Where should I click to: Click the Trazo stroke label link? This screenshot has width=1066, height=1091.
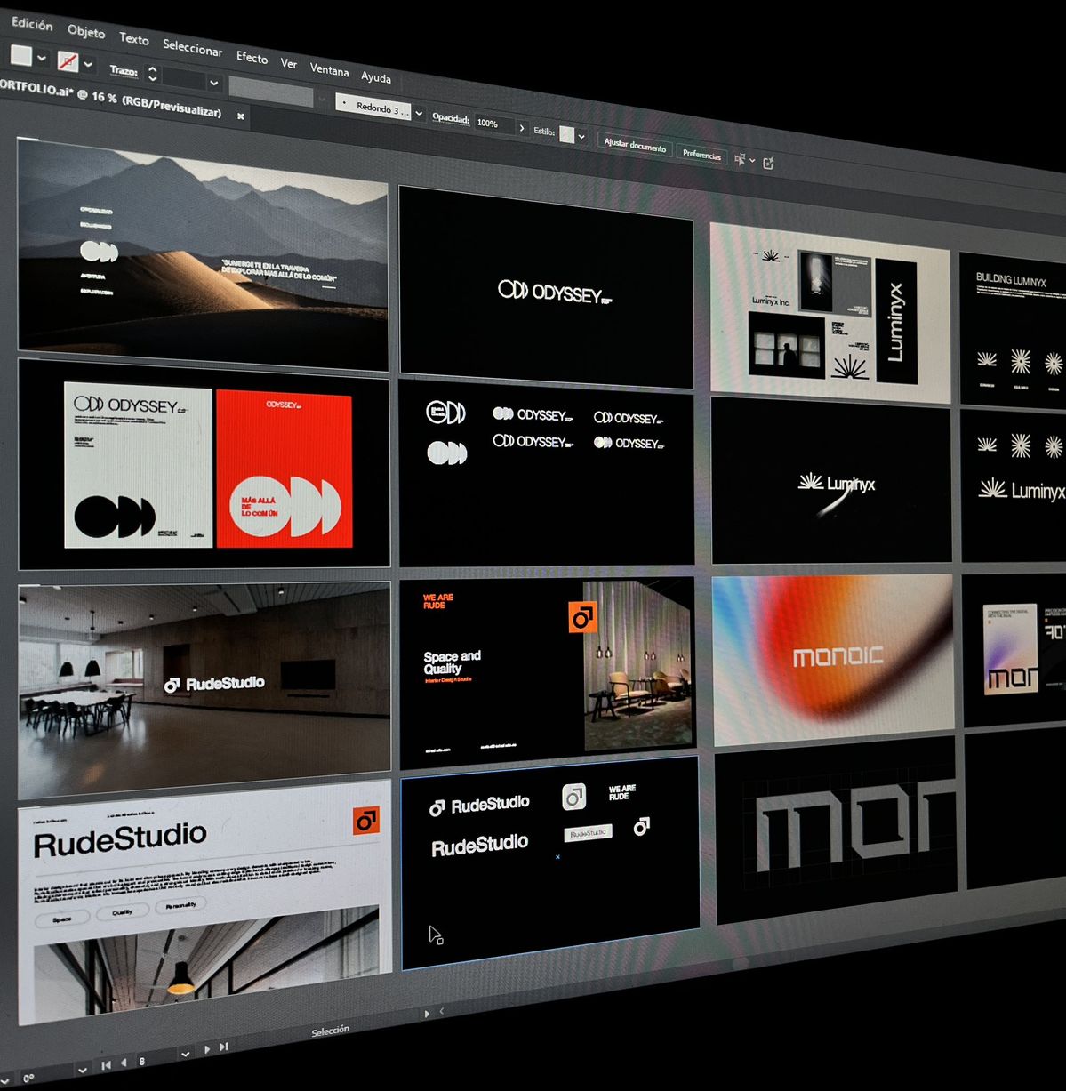(123, 70)
